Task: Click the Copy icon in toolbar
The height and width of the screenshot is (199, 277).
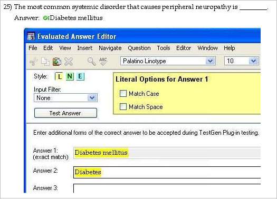Action: (x=45, y=62)
